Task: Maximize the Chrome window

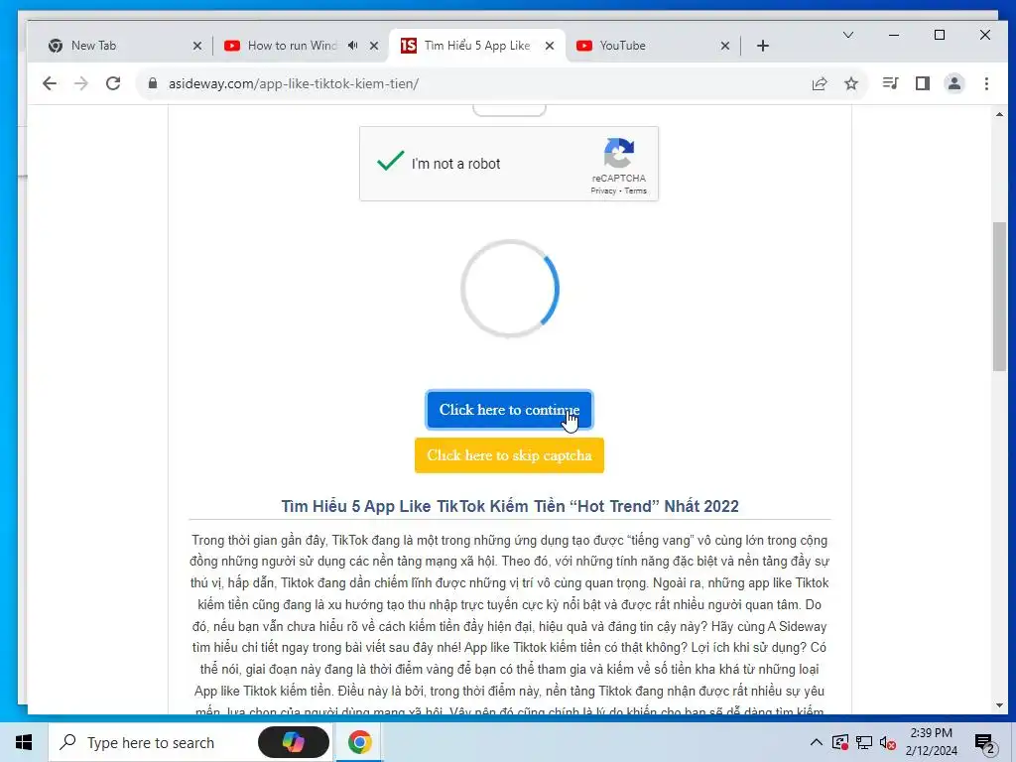Action: 940,35
